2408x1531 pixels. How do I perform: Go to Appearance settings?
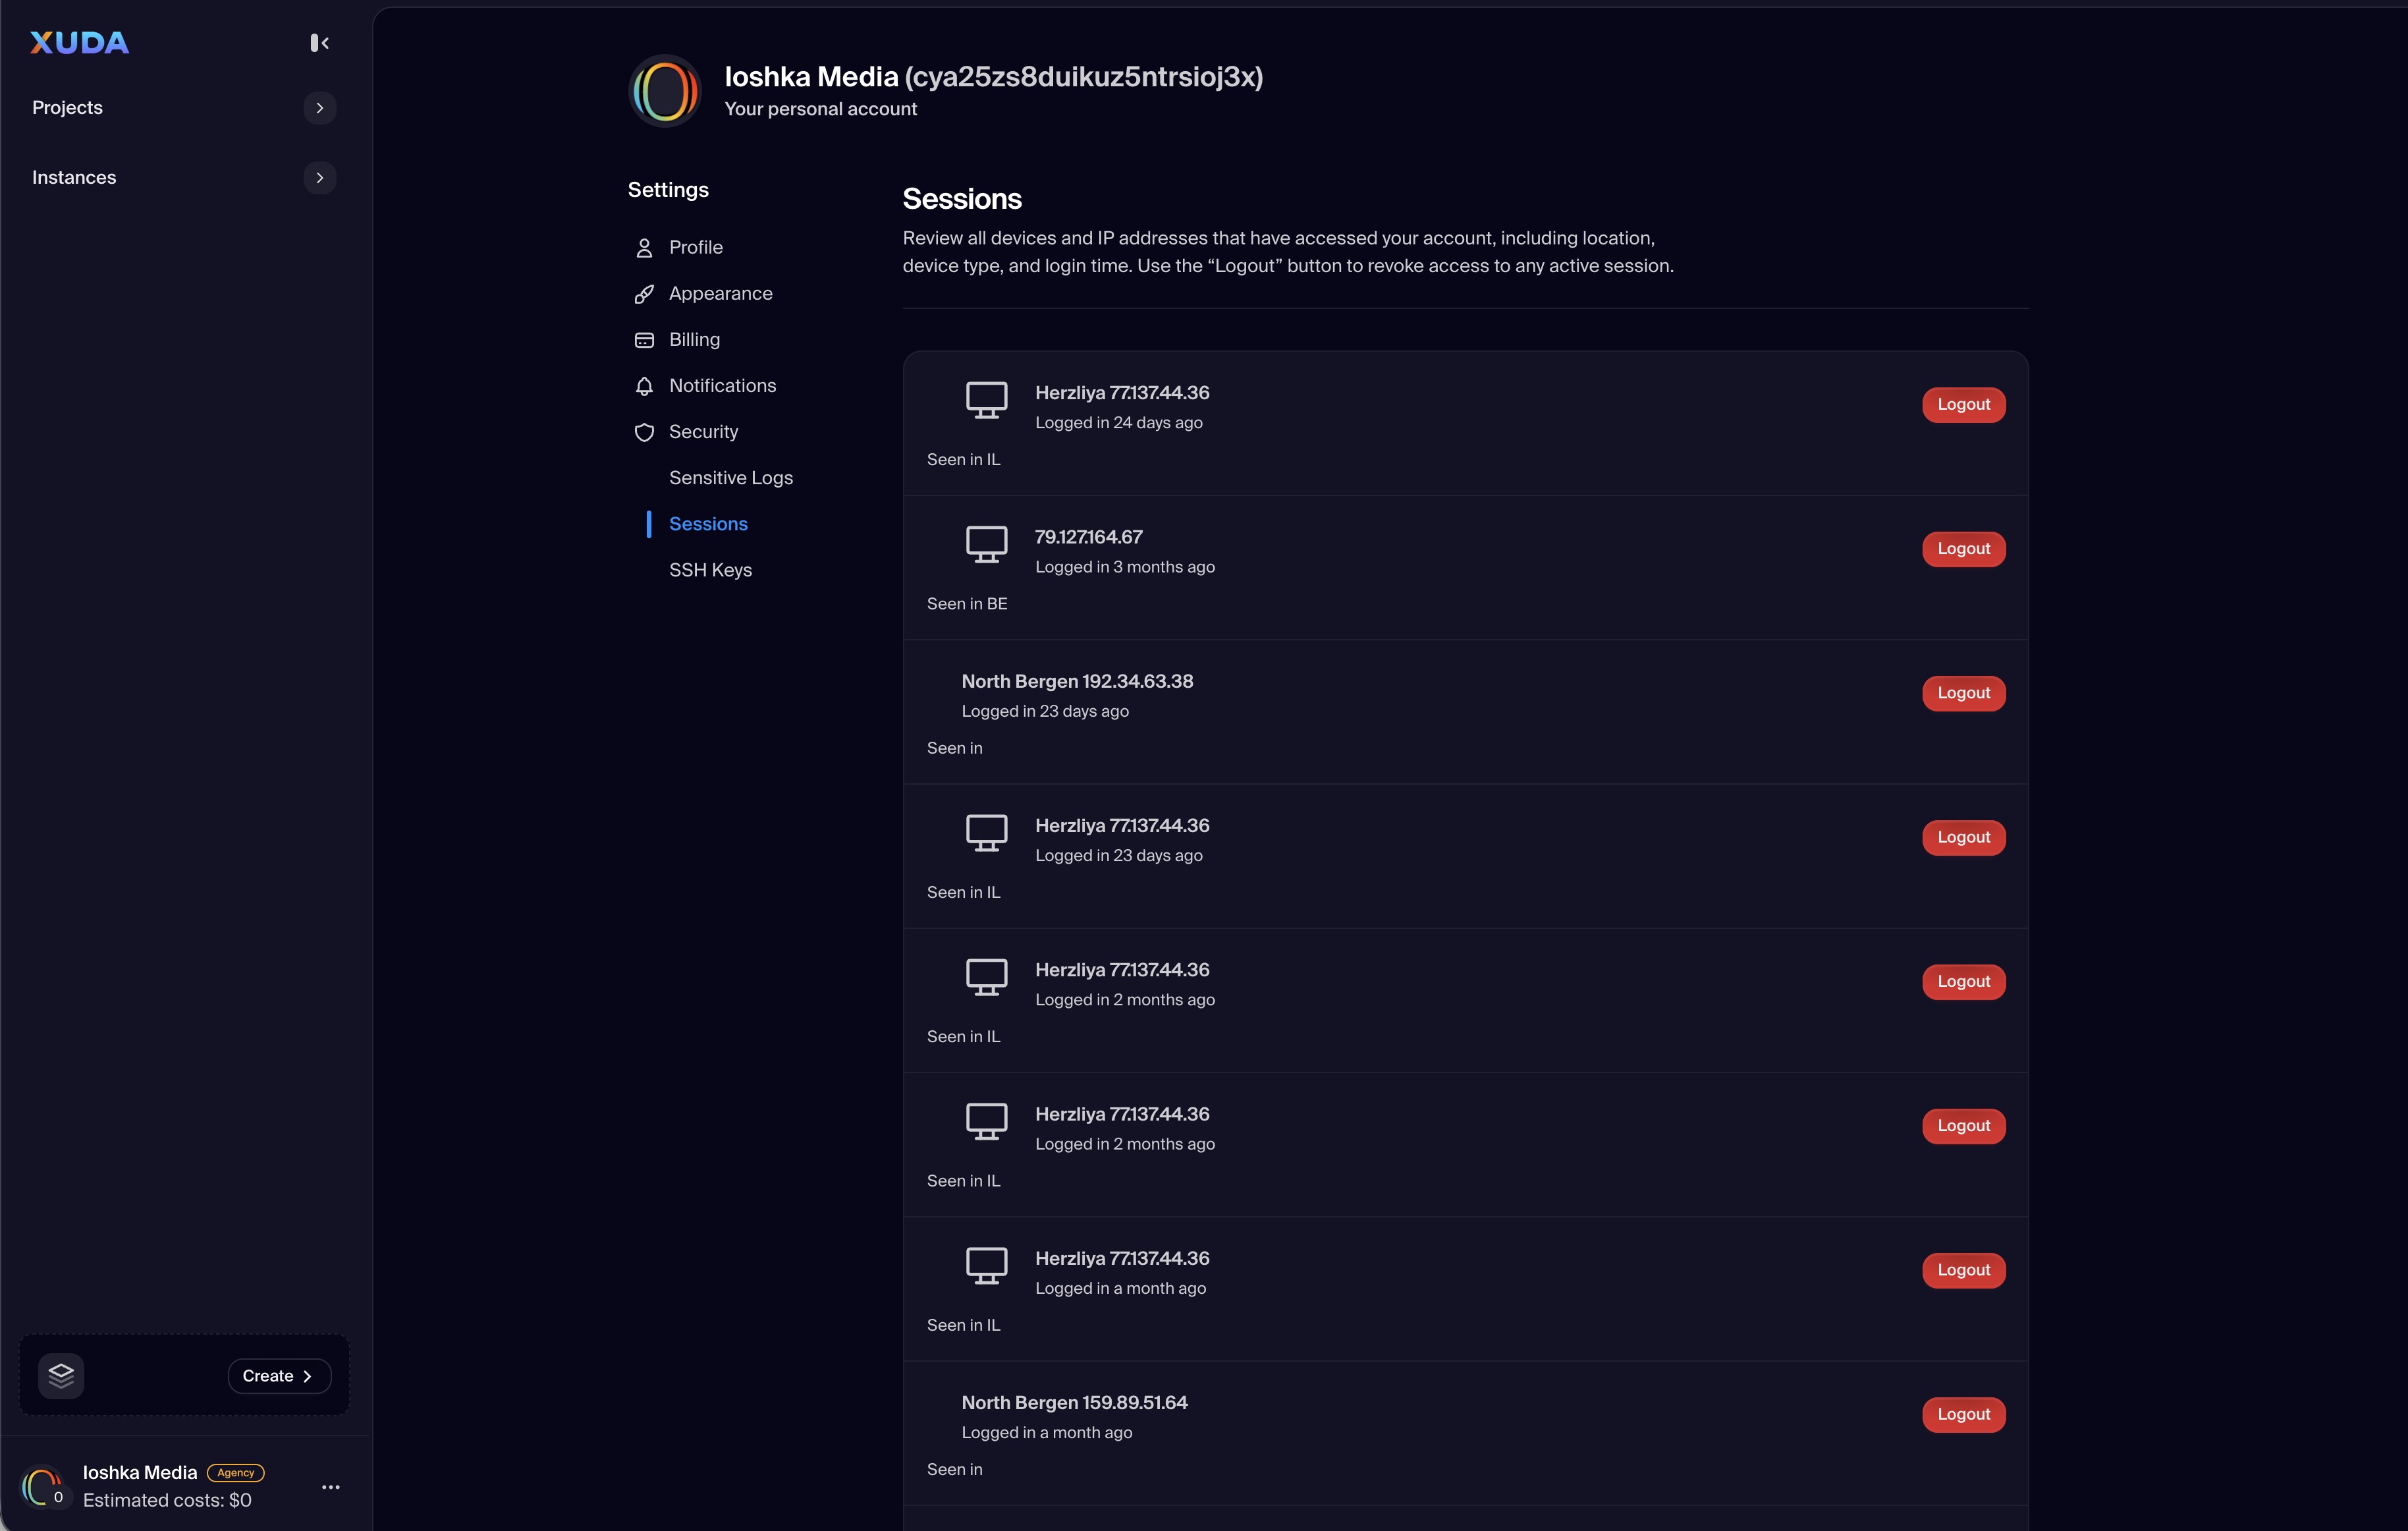pos(720,293)
